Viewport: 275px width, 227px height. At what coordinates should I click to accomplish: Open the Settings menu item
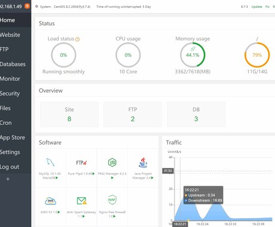click(x=16, y=152)
